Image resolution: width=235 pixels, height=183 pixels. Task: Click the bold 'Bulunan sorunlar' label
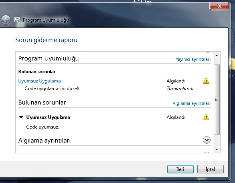[37, 72]
